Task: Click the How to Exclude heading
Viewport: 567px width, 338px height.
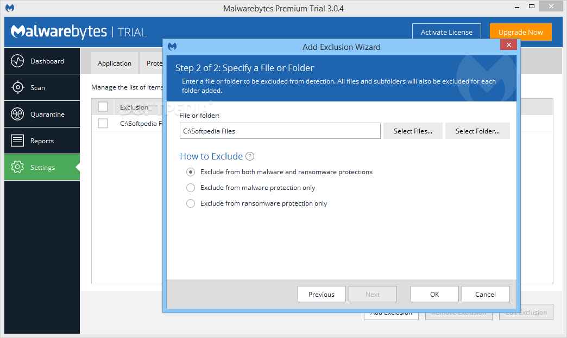Action: coord(211,156)
